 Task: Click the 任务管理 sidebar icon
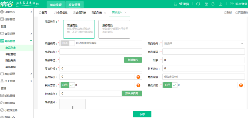click(2, 19)
